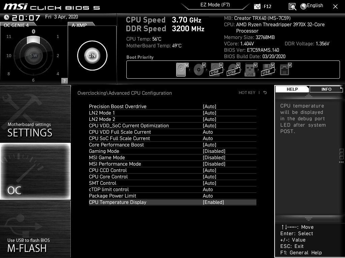Click the OC Genie SW dial center
This screenshot has height=258, width=345.
coord(33,55)
